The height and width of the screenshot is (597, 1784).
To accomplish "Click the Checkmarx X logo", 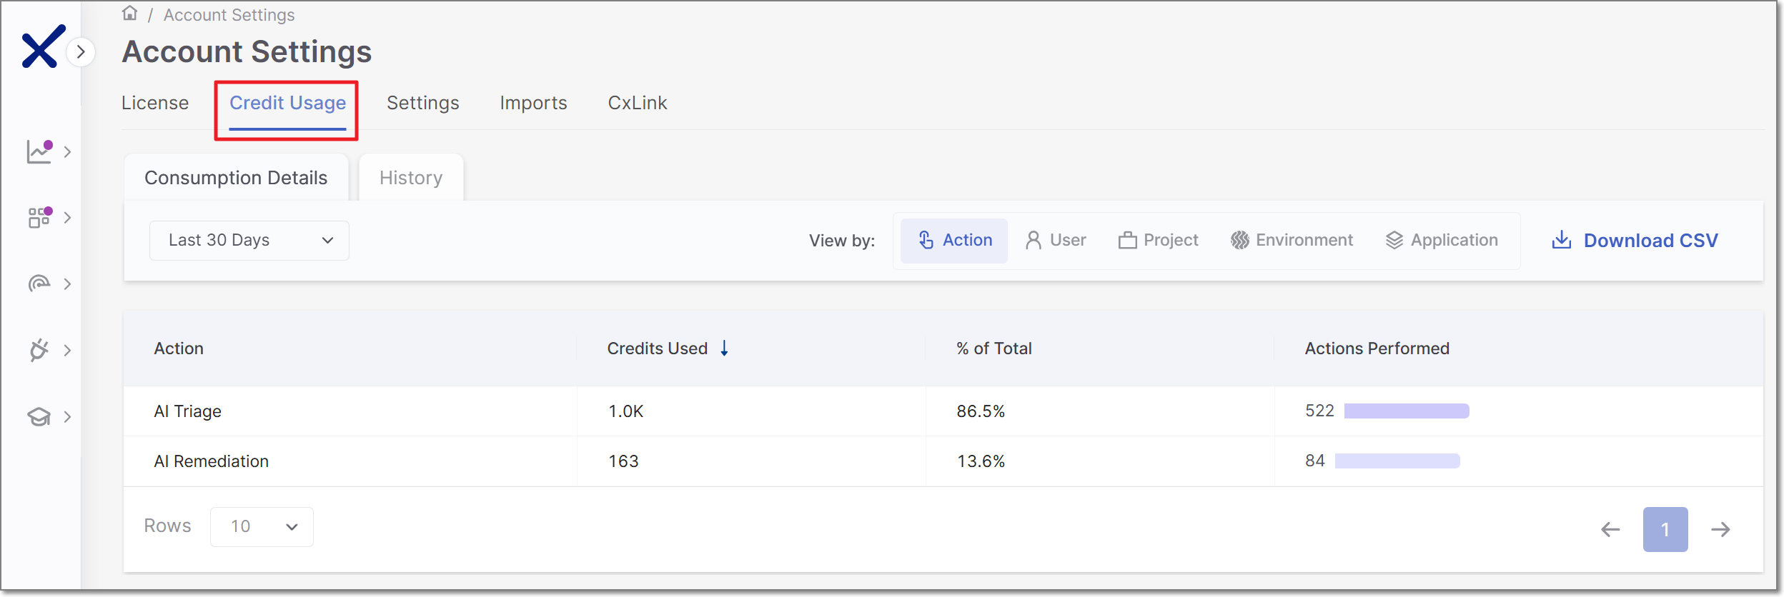I will pyautogui.click(x=44, y=46).
